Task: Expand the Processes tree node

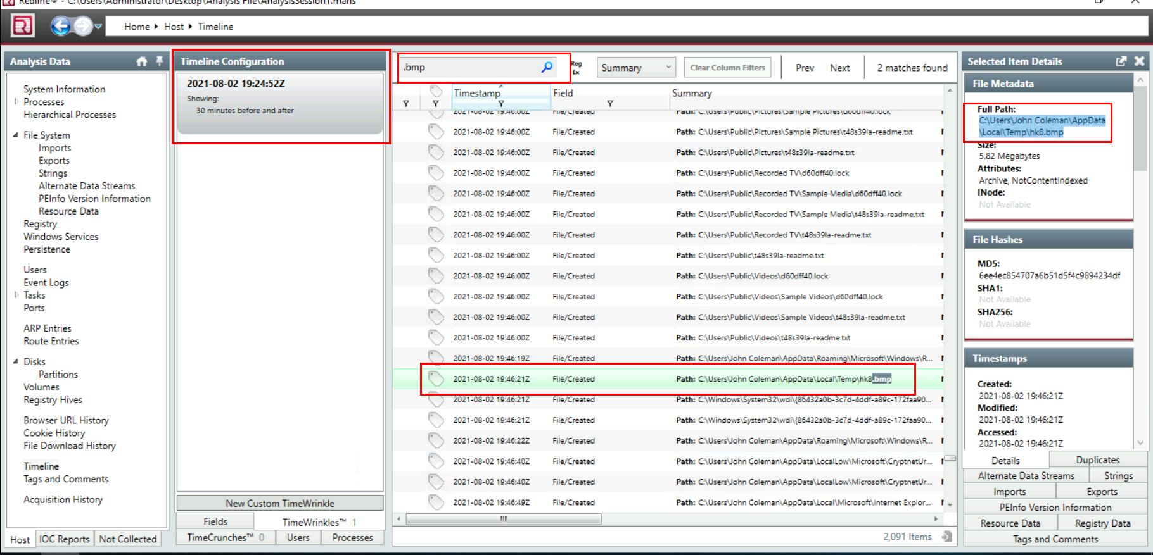Action: 16,101
